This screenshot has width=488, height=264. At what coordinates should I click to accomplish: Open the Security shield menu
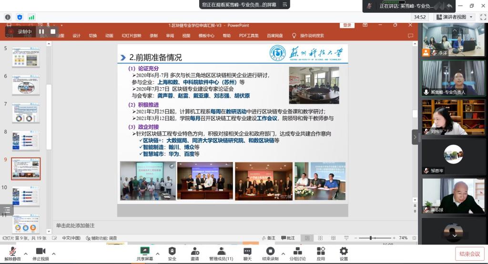click(172, 251)
